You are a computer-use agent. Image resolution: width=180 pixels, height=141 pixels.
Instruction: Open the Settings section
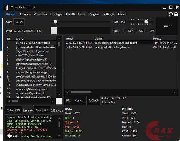[108, 14]
